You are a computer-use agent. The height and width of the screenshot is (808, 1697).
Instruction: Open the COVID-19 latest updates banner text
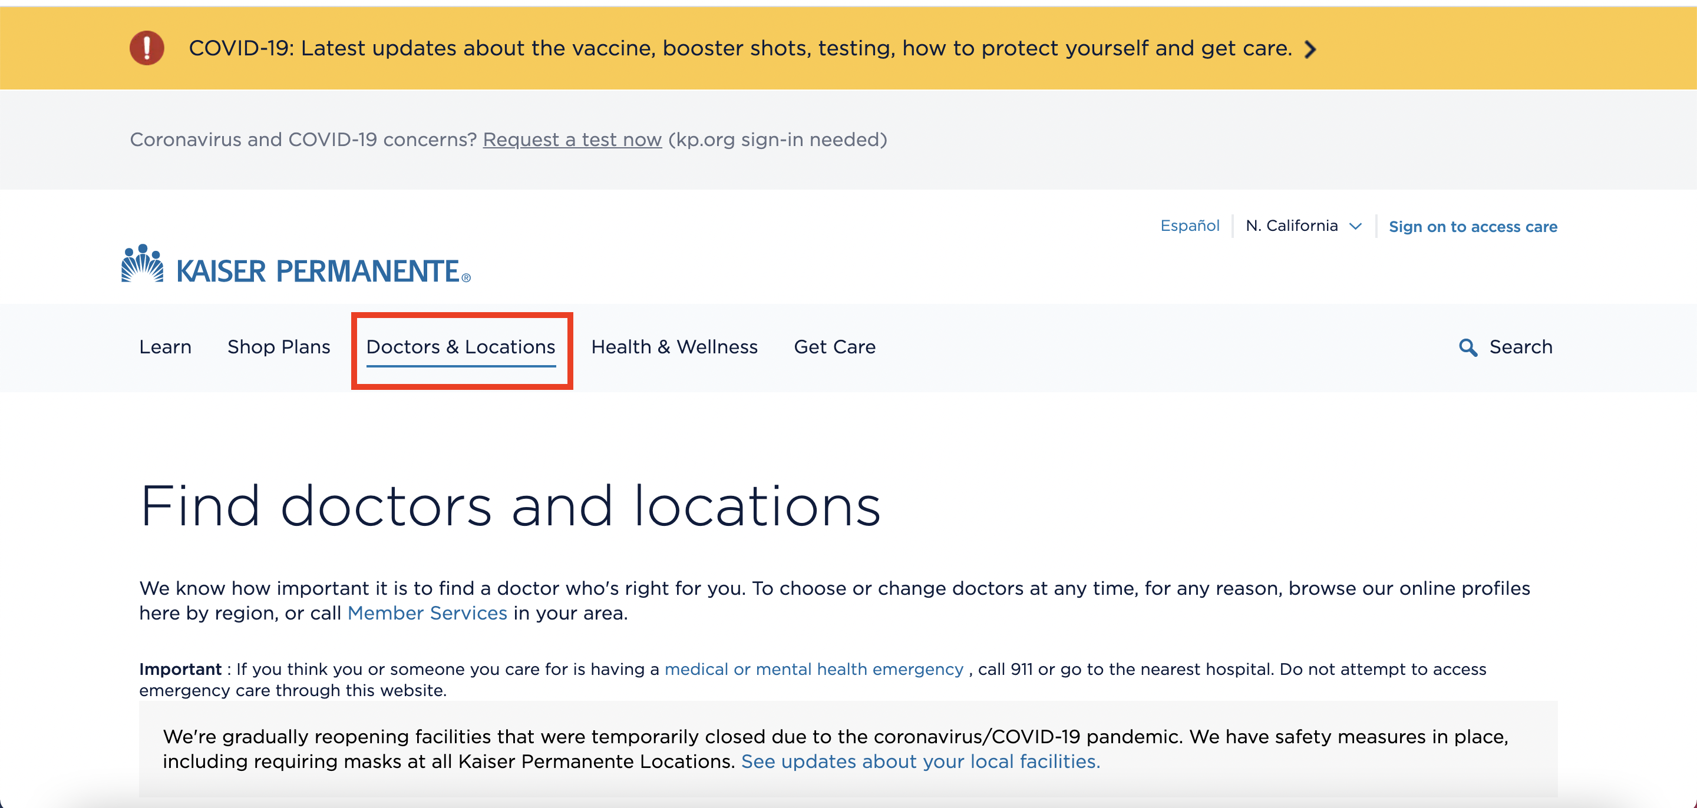[x=741, y=48]
